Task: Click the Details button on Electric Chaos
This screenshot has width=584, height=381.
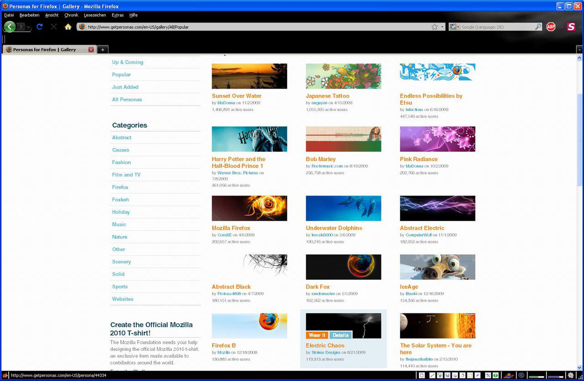Action: (341, 335)
